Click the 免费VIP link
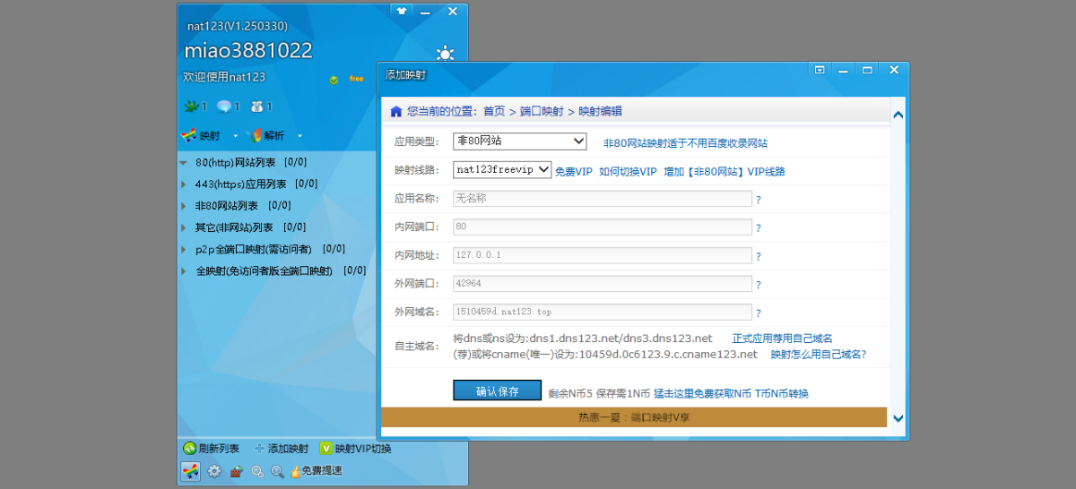 574,171
